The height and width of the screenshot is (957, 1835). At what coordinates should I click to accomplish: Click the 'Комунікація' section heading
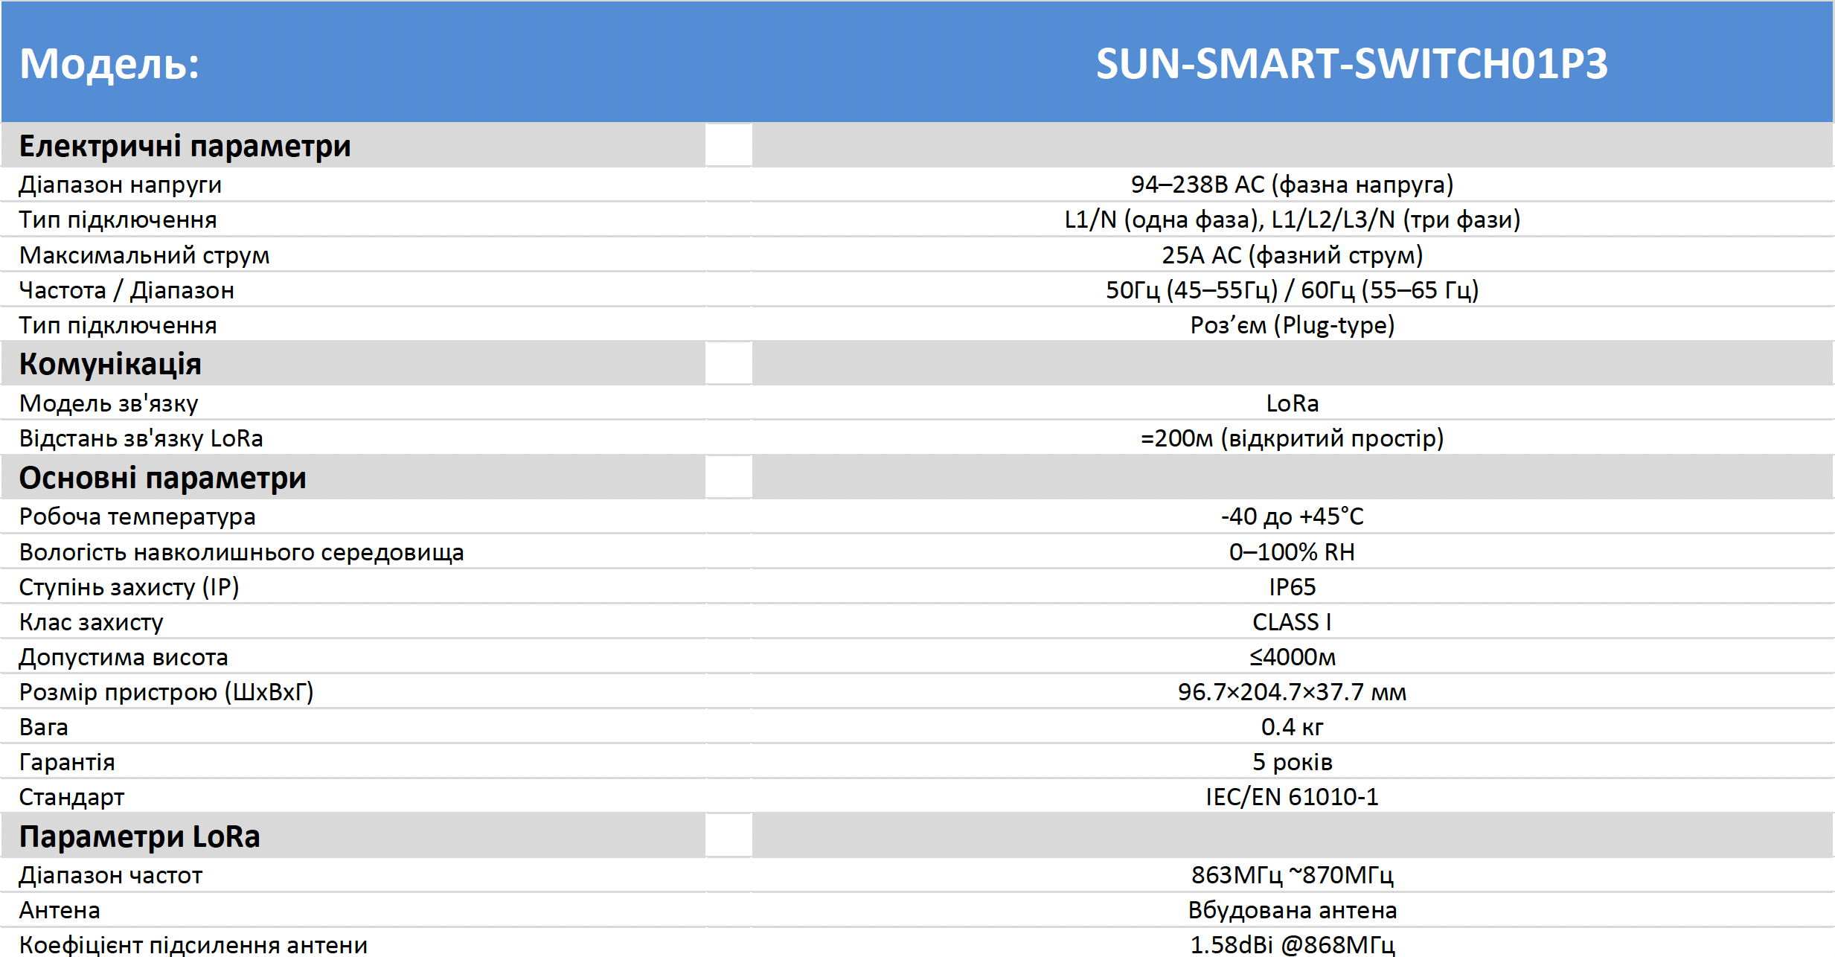[x=110, y=364]
